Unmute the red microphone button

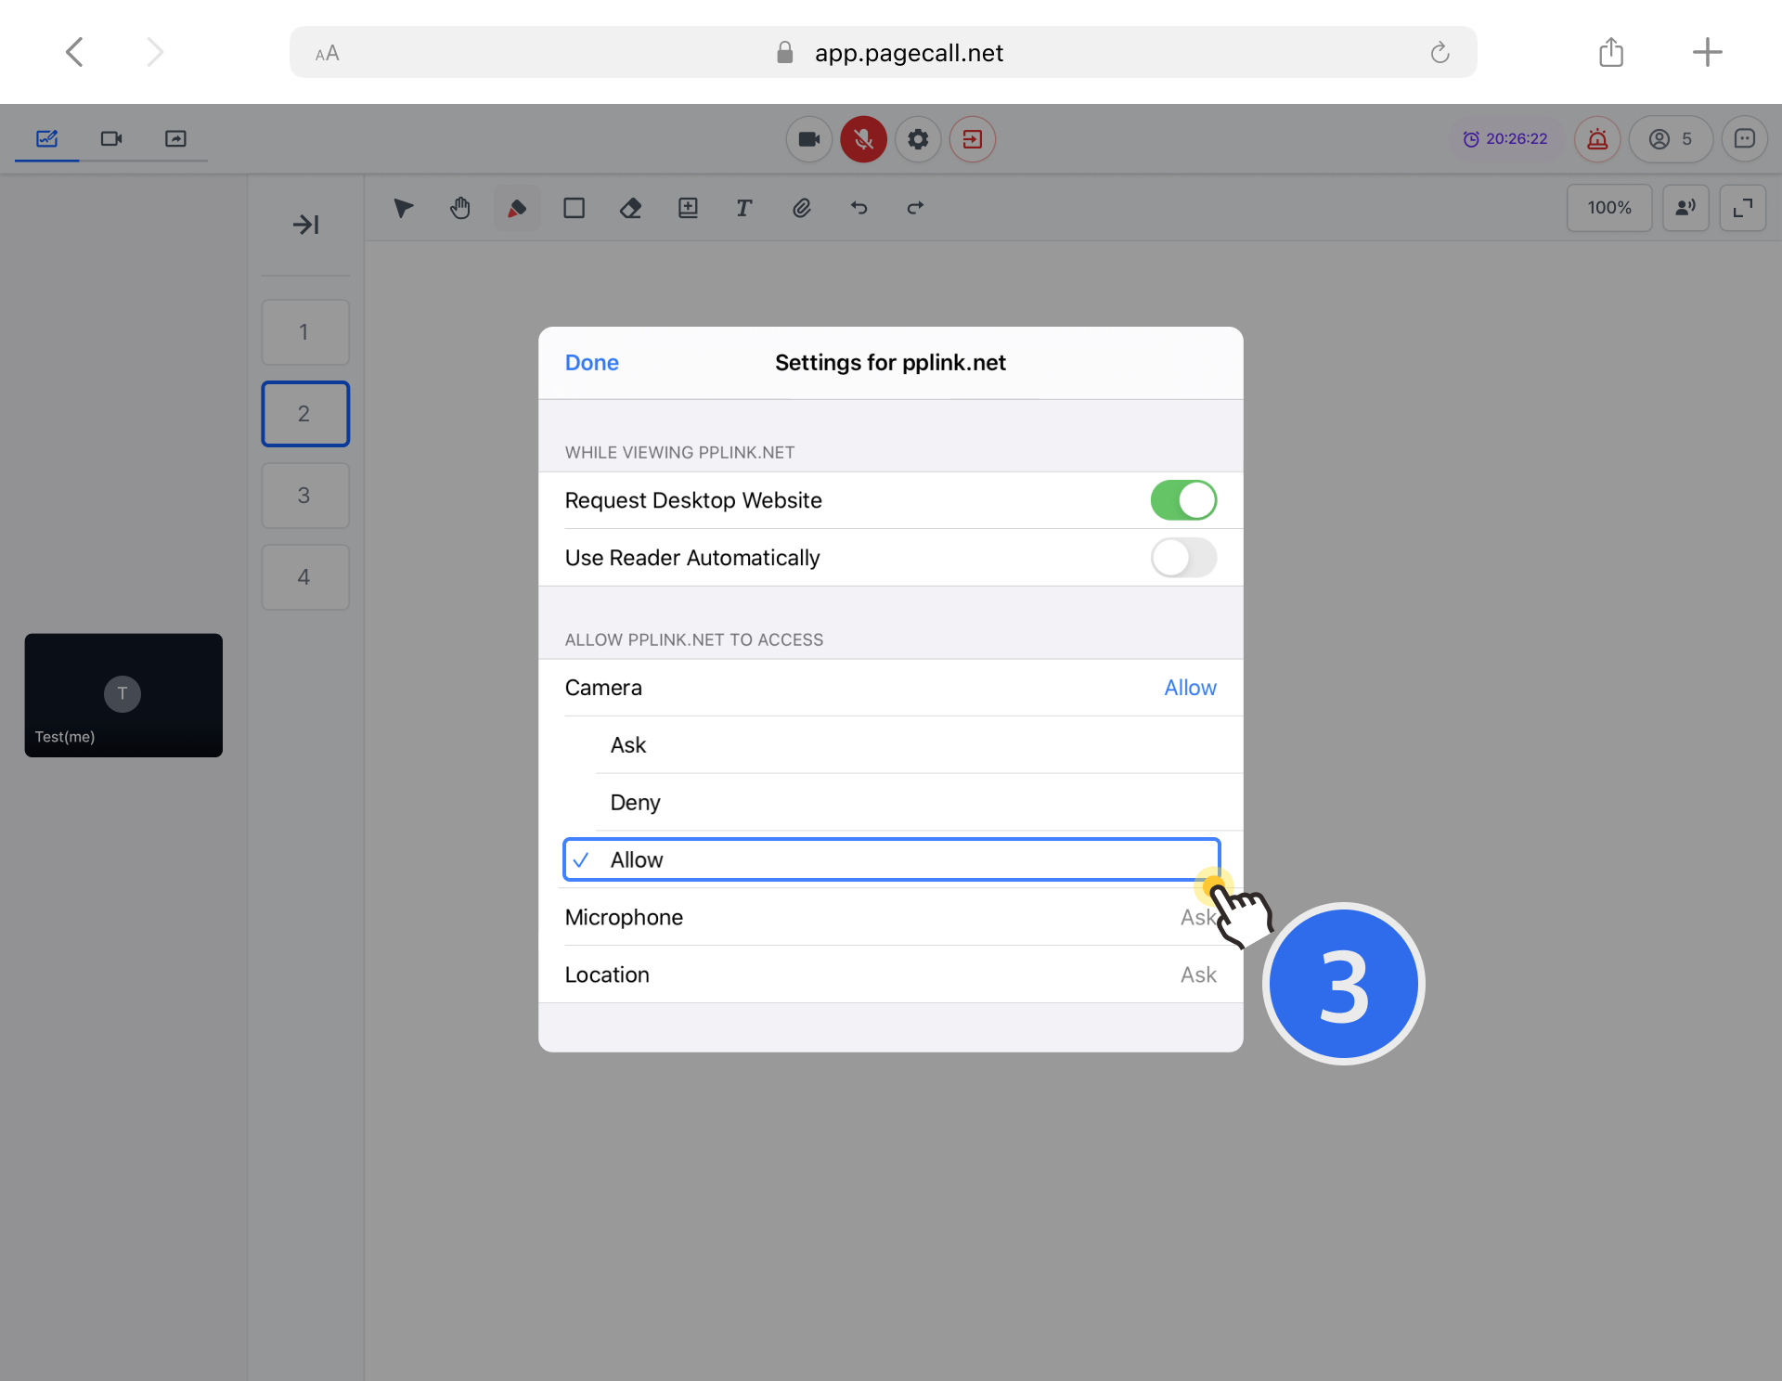point(863,139)
